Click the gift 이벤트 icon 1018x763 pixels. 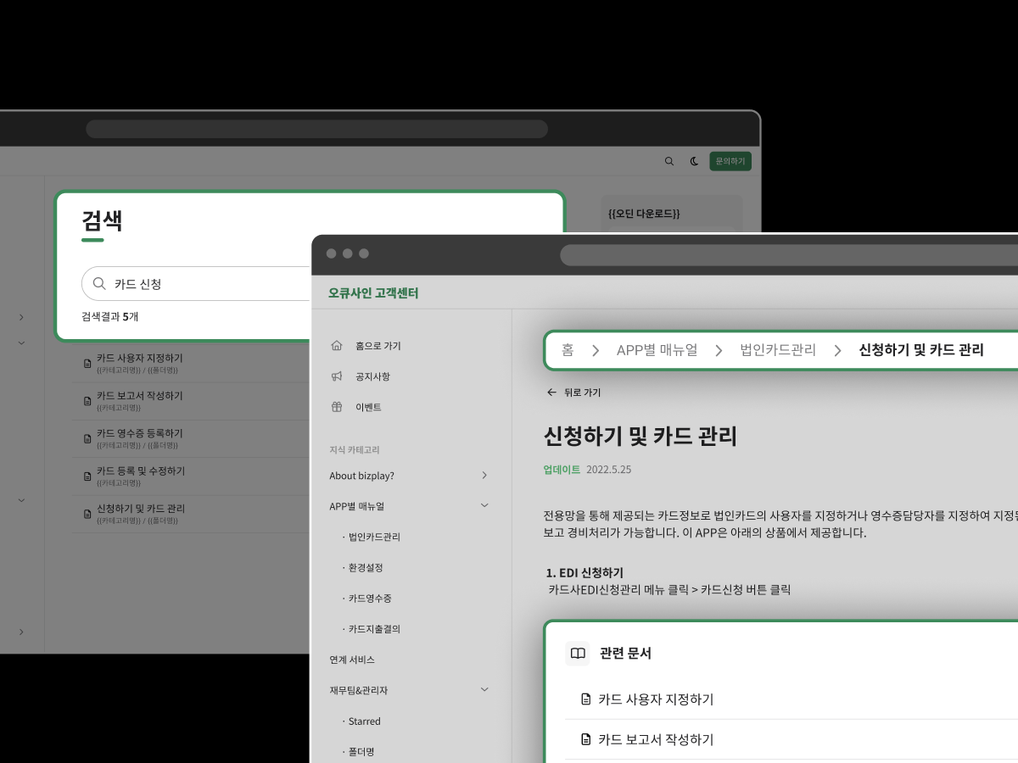tap(337, 406)
